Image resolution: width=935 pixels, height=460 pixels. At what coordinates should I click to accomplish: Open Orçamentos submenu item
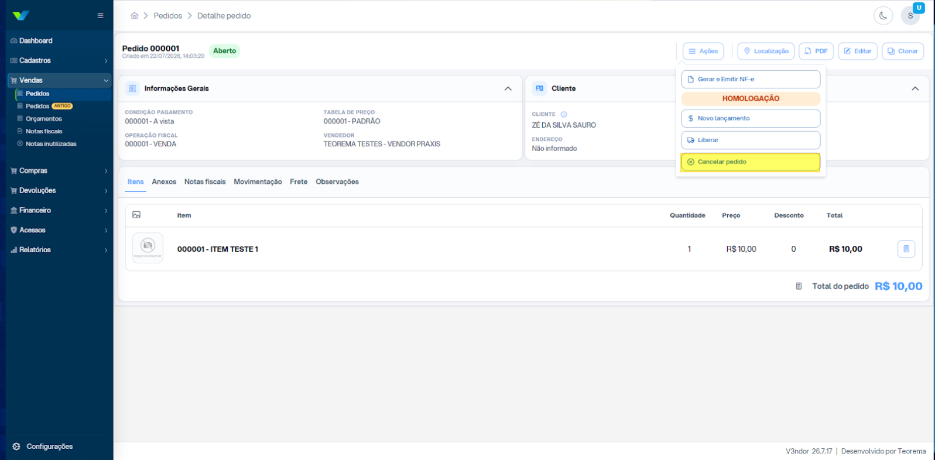pos(63,119)
